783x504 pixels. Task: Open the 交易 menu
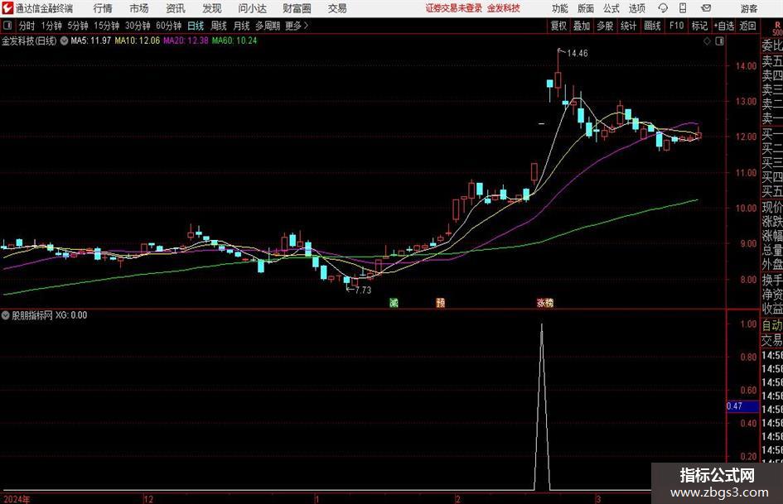(x=337, y=8)
